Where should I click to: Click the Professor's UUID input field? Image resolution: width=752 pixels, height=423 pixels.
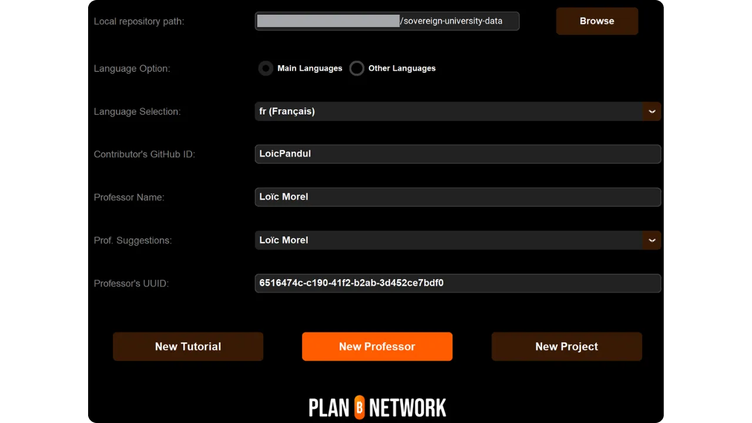(458, 283)
